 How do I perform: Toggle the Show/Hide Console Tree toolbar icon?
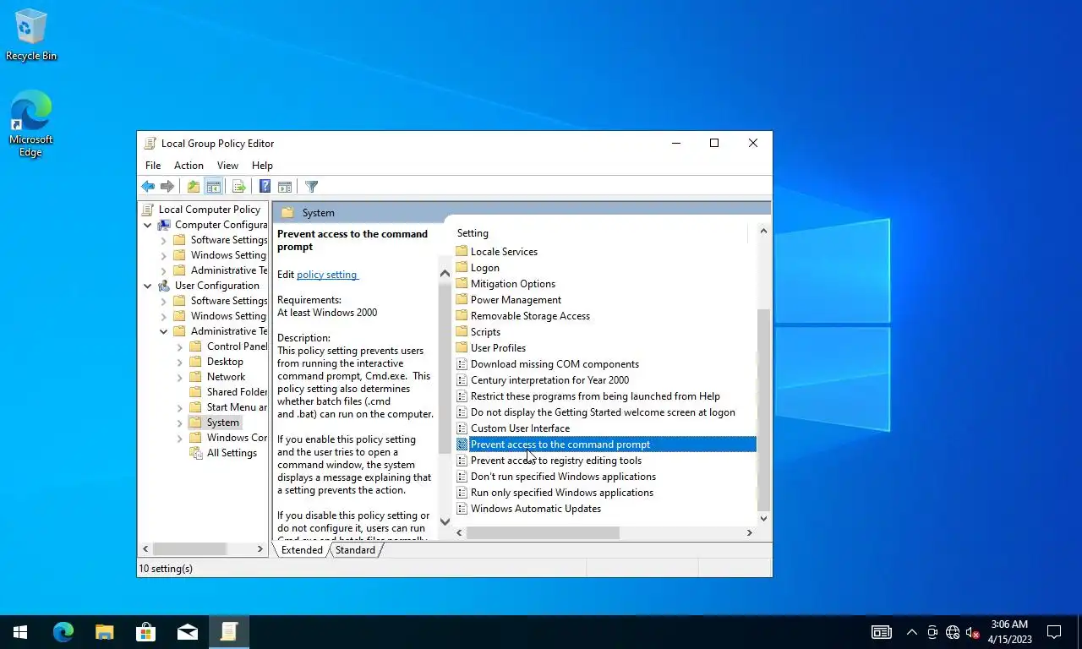[x=214, y=187]
